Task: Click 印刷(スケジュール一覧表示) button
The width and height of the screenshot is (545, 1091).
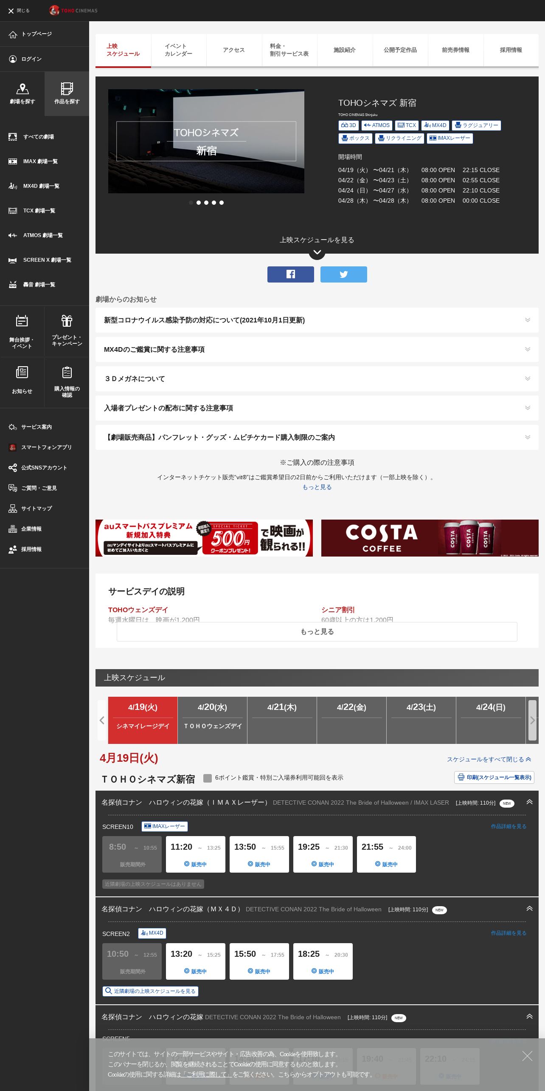Action: point(494,777)
